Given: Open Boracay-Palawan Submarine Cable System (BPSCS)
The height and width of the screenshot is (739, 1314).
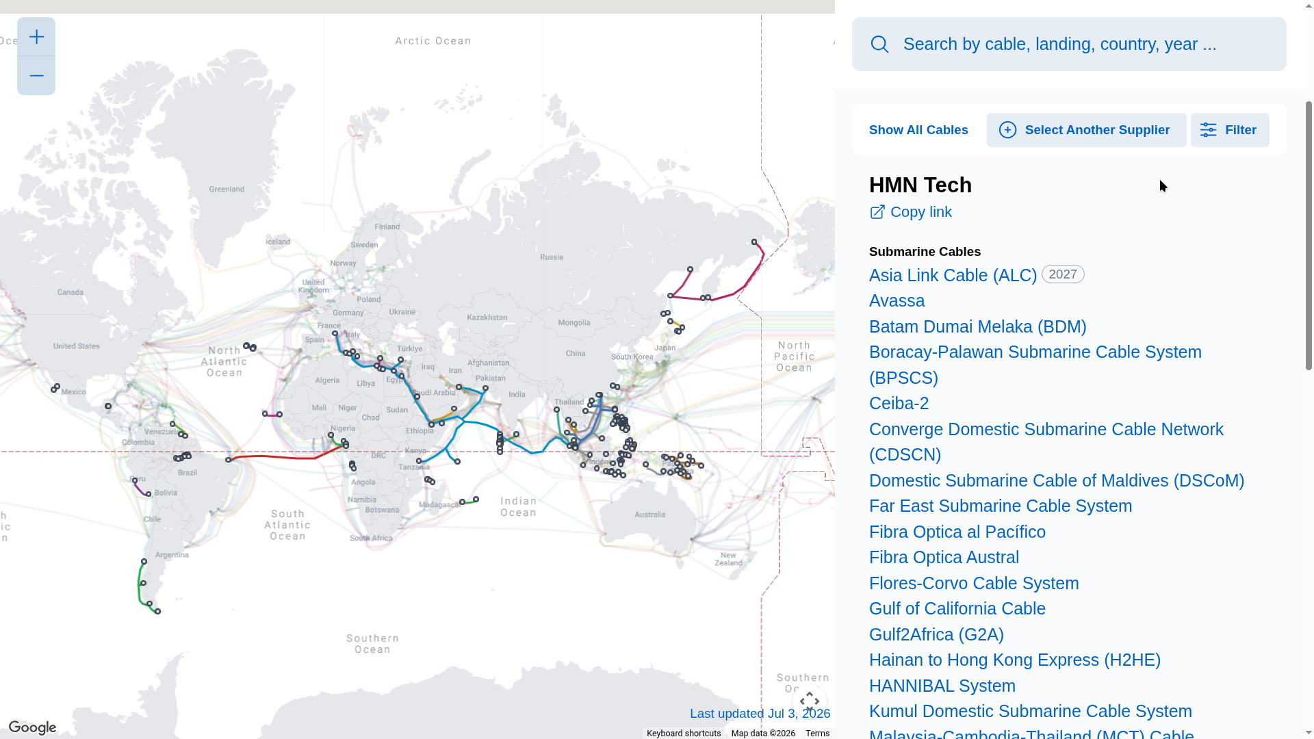Looking at the screenshot, I should tap(1035, 365).
